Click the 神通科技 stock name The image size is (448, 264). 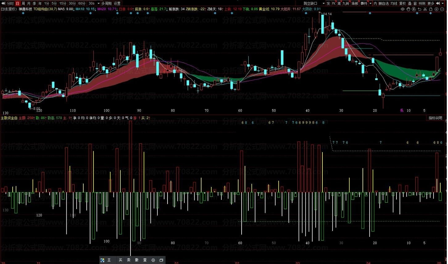click(25, 9)
